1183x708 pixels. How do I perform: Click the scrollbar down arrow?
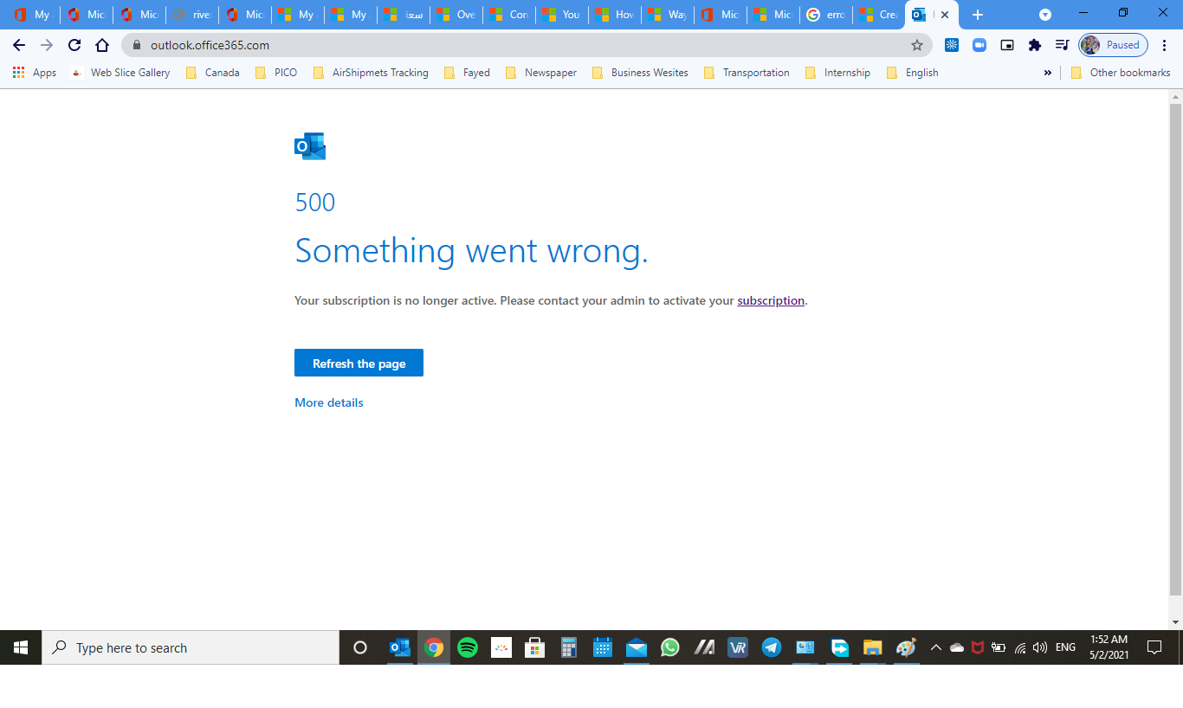[1175, 622]
